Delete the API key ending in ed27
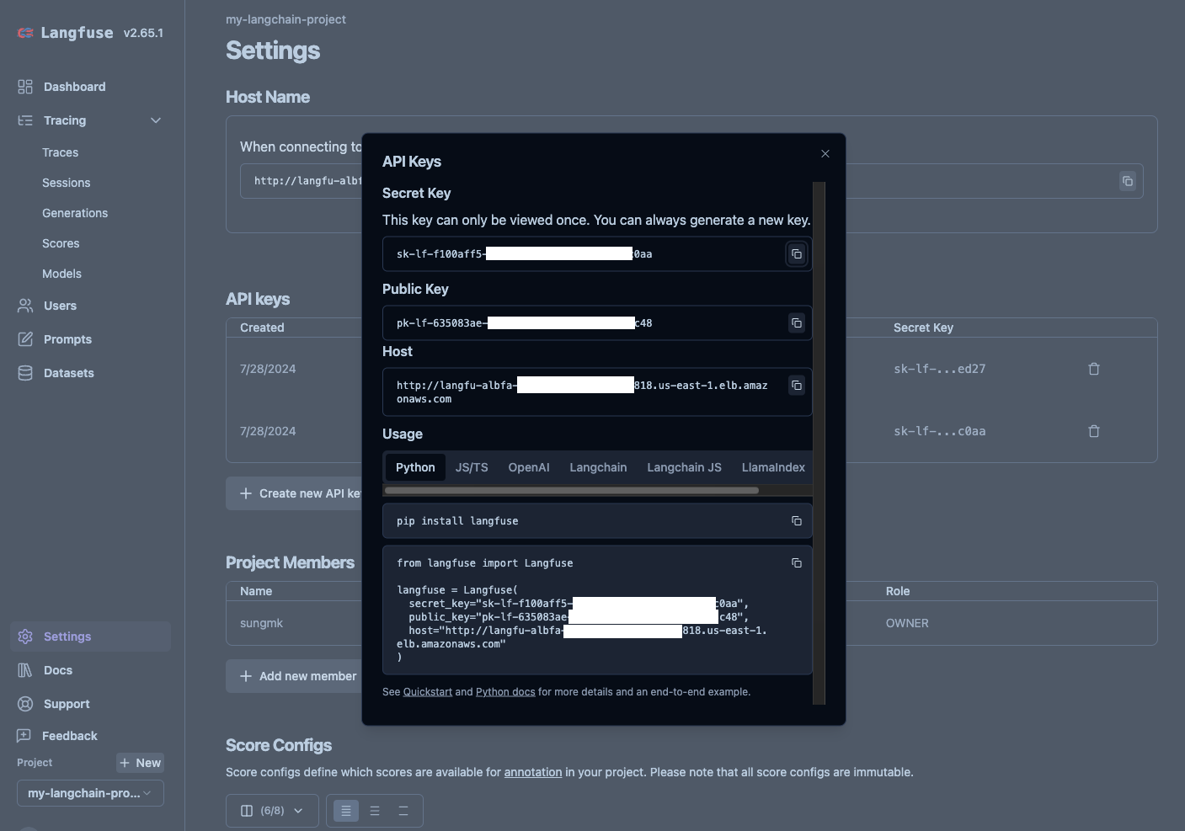This screenshot has width=1185, height=831. tap(1094, 369)
